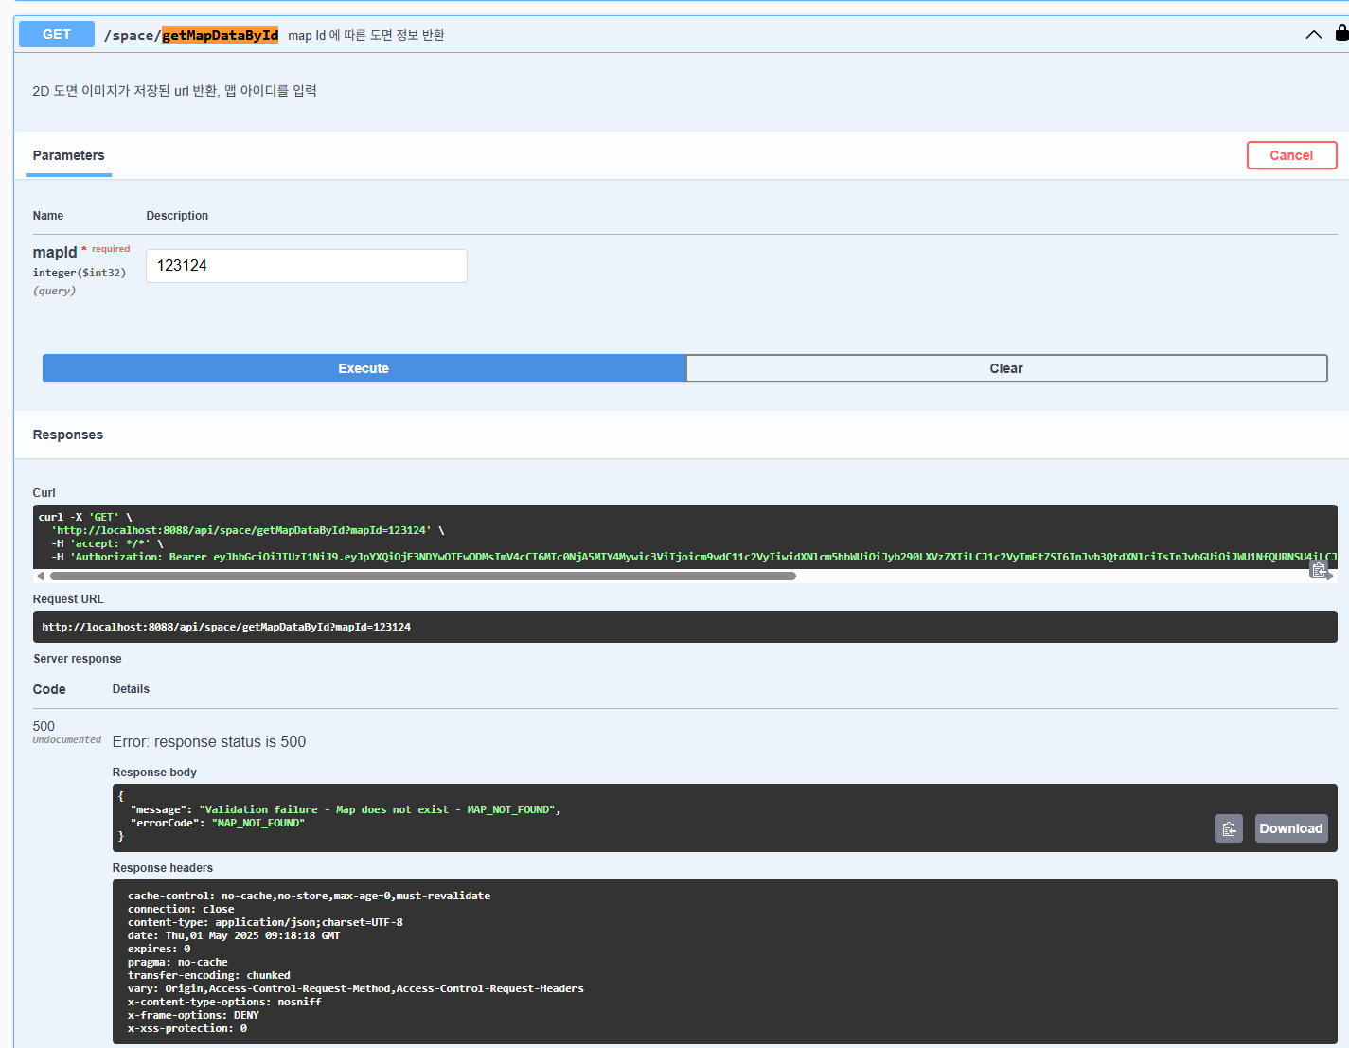
Task: Click the integer($int32) type label
Action: [x=80, y=273]
